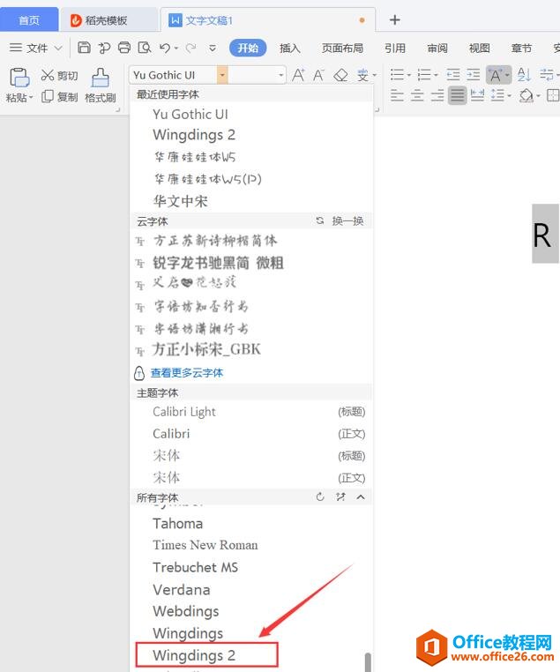The width and height of the screenshot is (560, 672).
Task: Click the Cut (剪切) scissors button
Action: tap(60, 76)
